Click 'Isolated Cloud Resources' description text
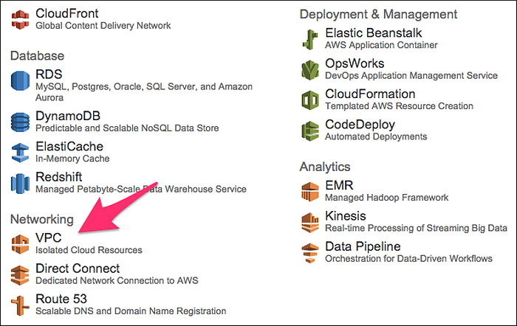517x326 pixels. click(89, 250)
